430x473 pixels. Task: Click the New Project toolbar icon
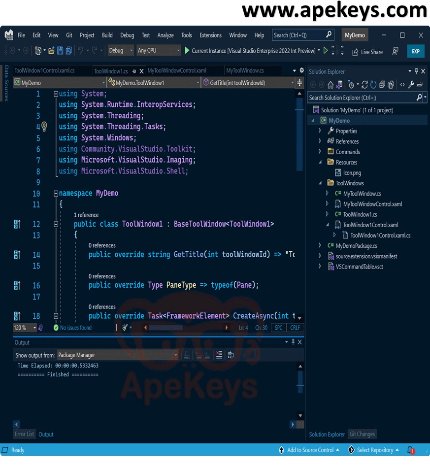(x=38, y=51)
